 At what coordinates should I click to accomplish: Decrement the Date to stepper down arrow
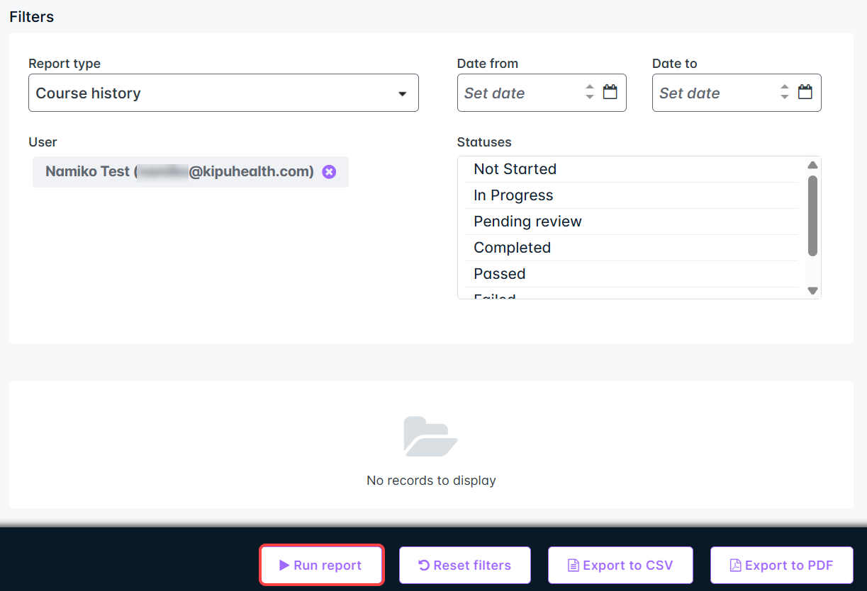pyautogui.click(x=785, y=97)
